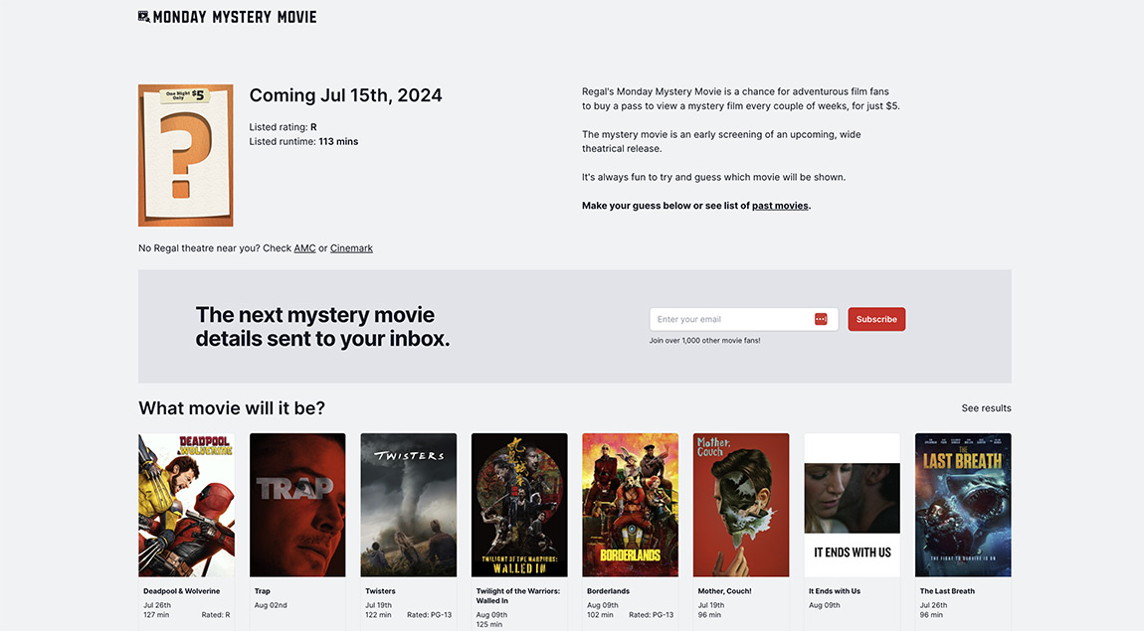Click Twilight of the Warriors: Walled In title
Screen dimensions: 1144x631
[x=518, y=596]
